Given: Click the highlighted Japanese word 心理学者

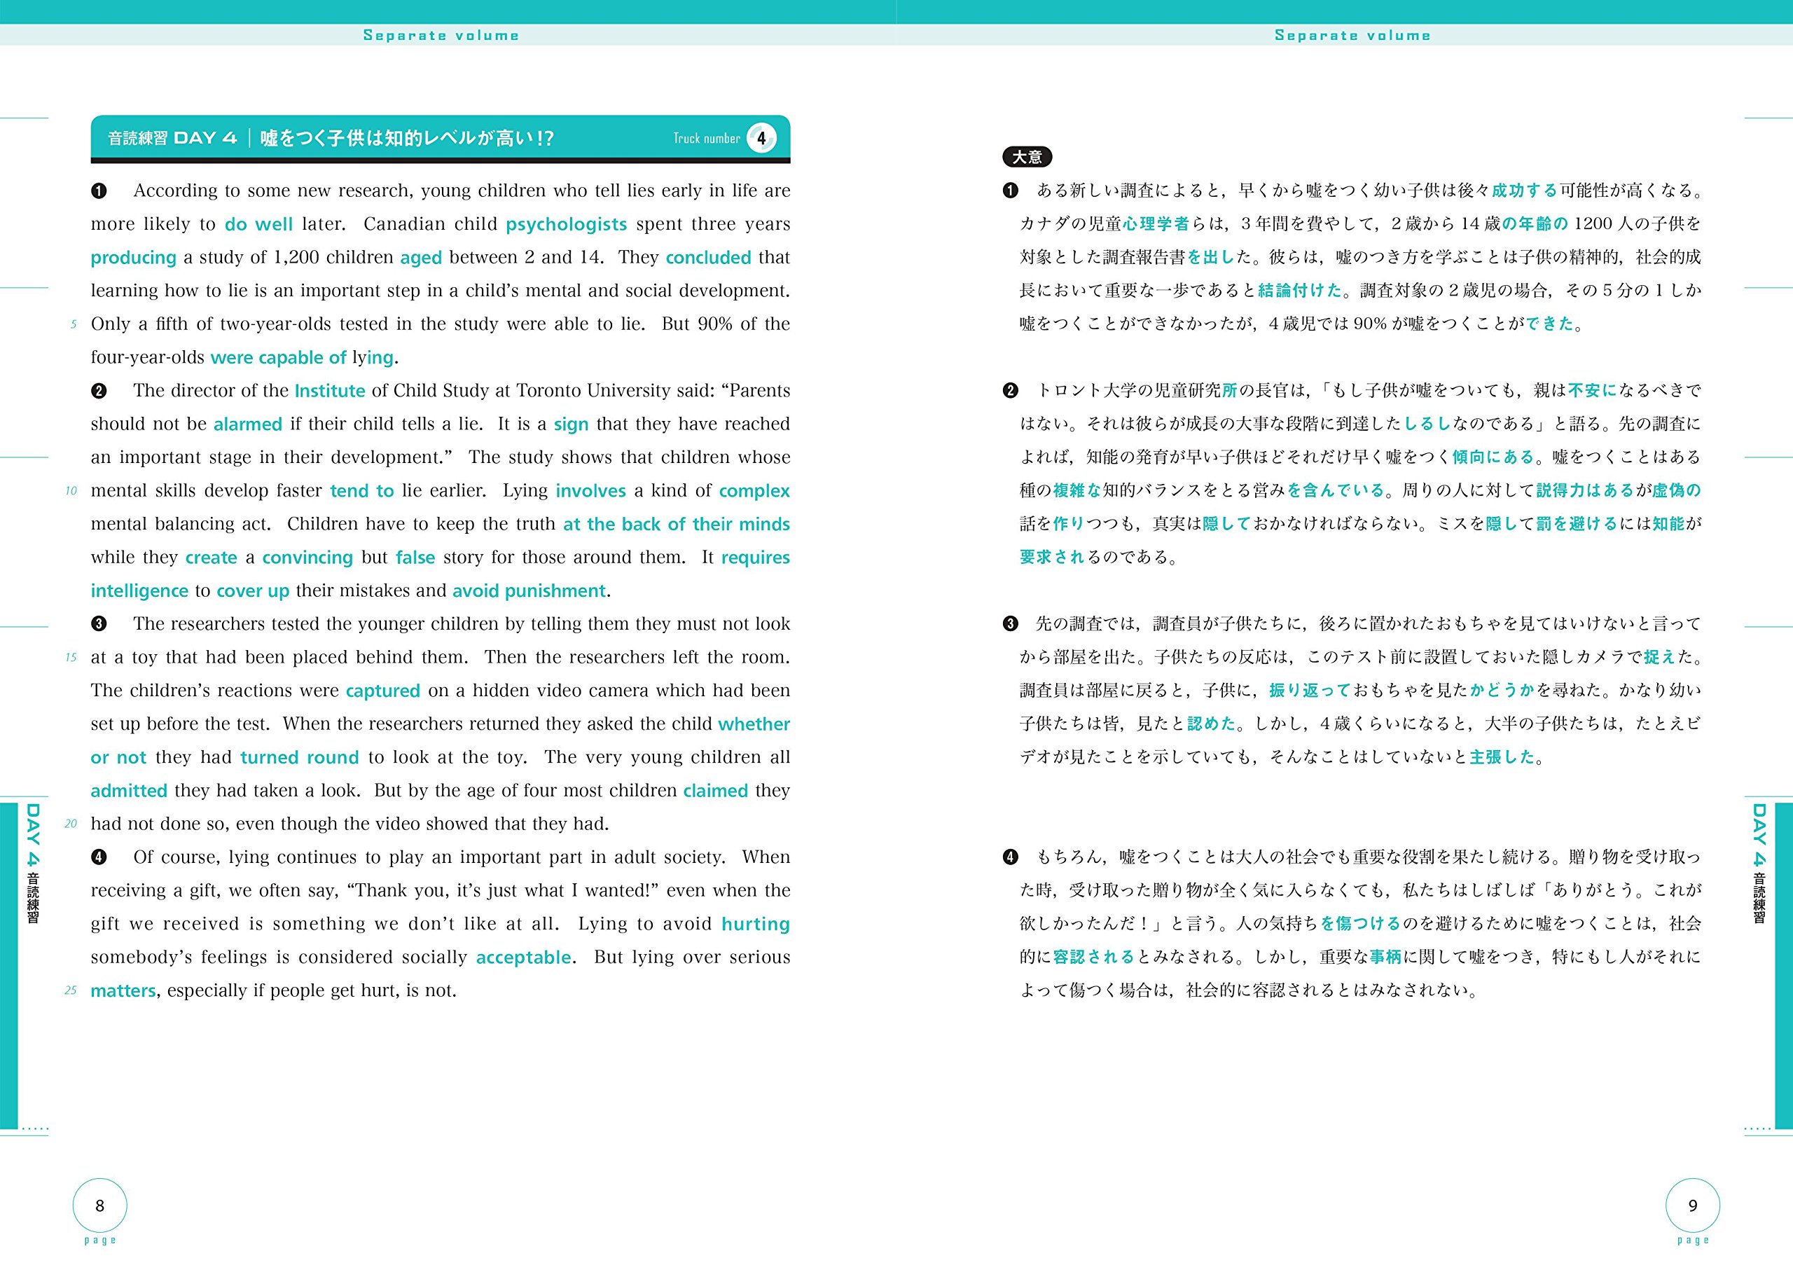Looking at the screenshot, I should point(1156,224).
